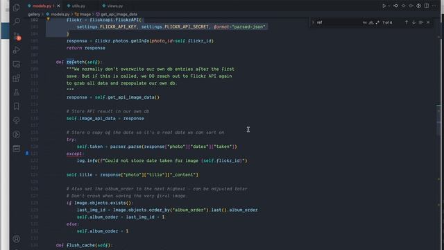Click '# Store API result' comment

(108, 111)
